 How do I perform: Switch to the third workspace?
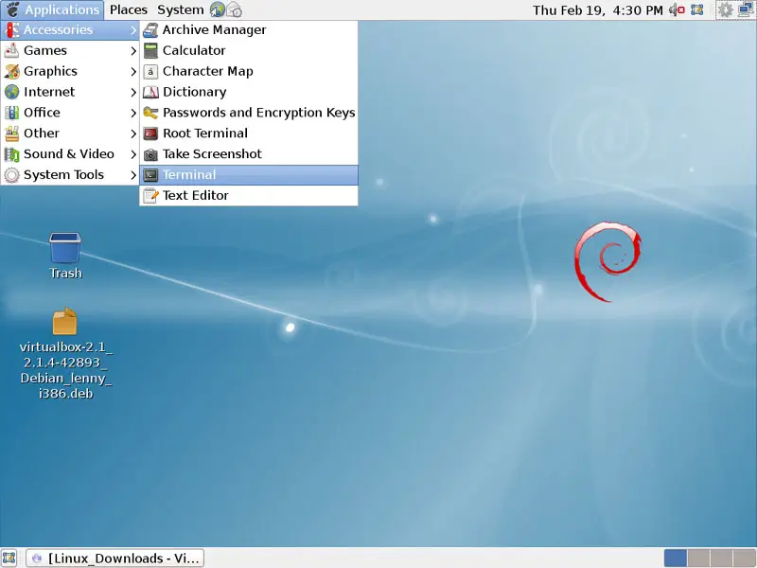click(721, 559)
